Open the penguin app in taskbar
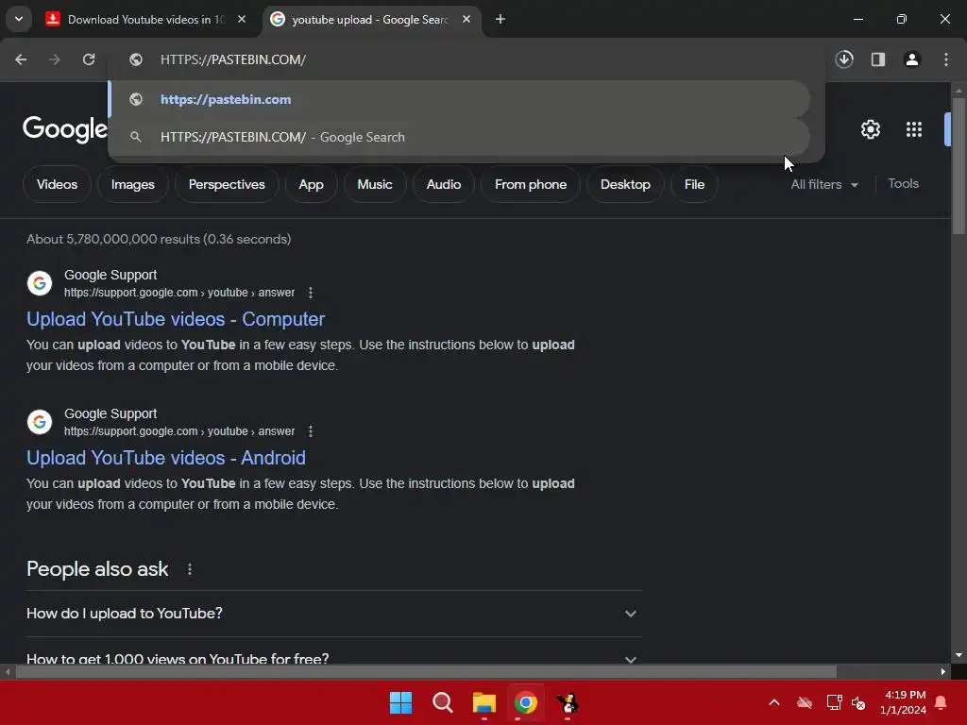Image resolution: width=967 pixels, height=725 pixels. coord(568,702)
